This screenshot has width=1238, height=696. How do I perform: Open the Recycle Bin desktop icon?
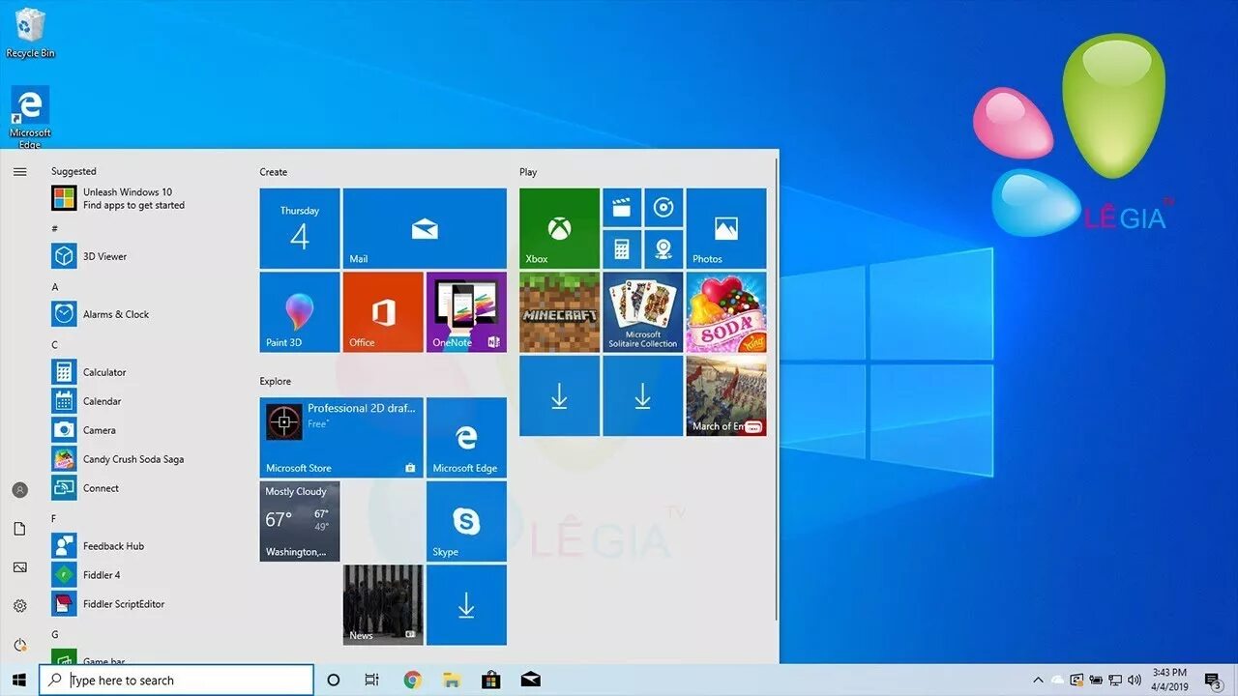(x=30, y=33)
